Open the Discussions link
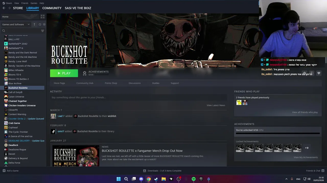This screenshot has width=327, height=183. click(x=135, y=83)
